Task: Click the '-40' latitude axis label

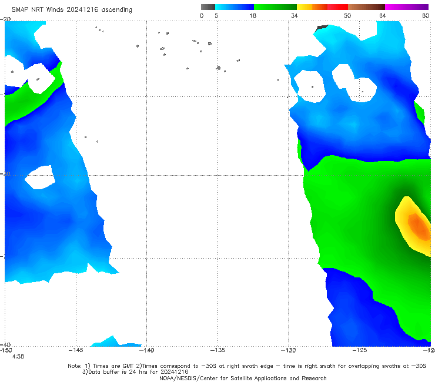Action: 5,344
